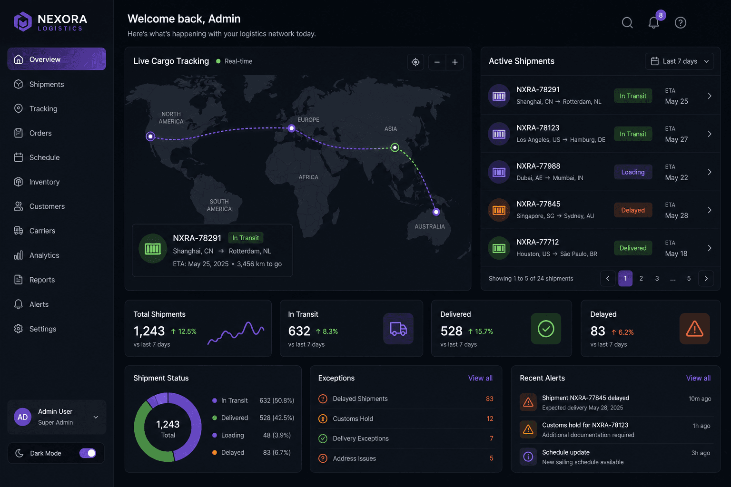Image resolution: width=731 pixels, height=487 pixels.
Task: Click the Customs Hold exception icon
Action: coord(323,419)
